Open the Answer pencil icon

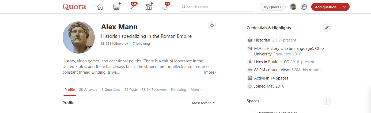tap(132, 7)
